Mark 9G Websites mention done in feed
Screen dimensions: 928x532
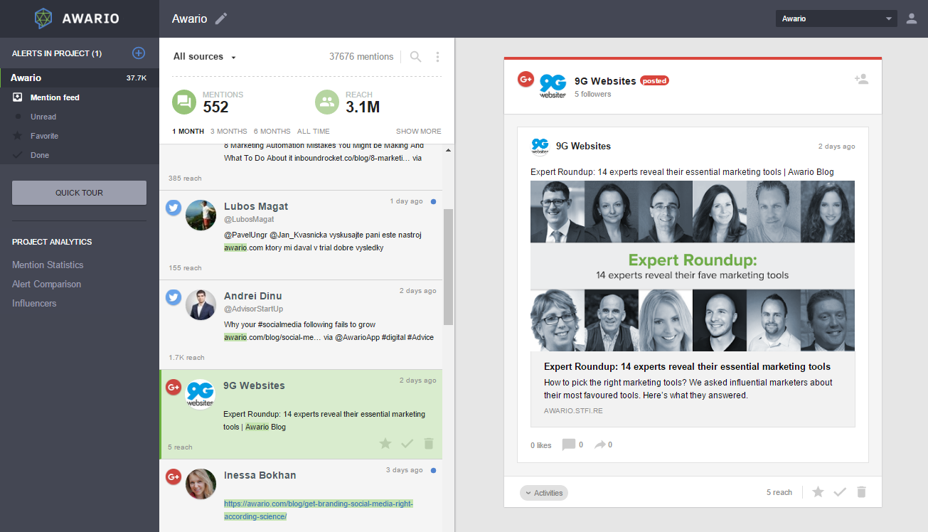[407, 443]
